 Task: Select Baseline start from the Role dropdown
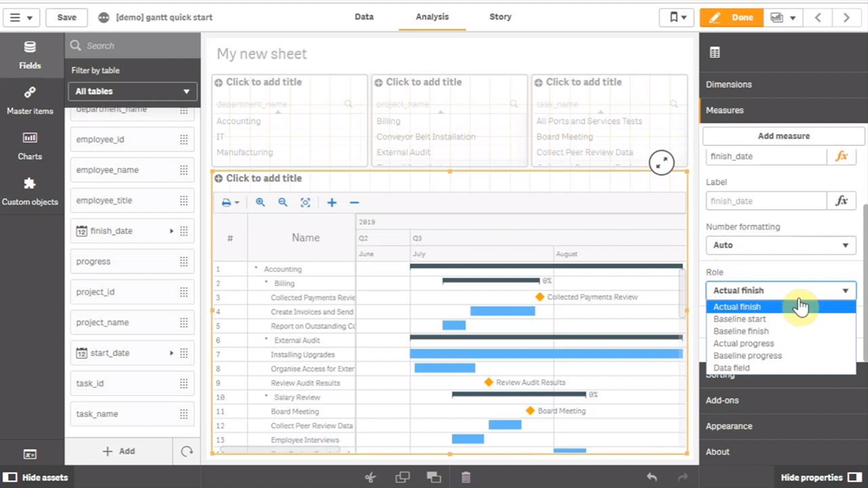pos(743,319)
